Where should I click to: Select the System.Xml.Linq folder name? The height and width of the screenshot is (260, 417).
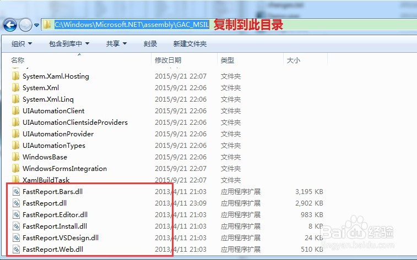48,99
